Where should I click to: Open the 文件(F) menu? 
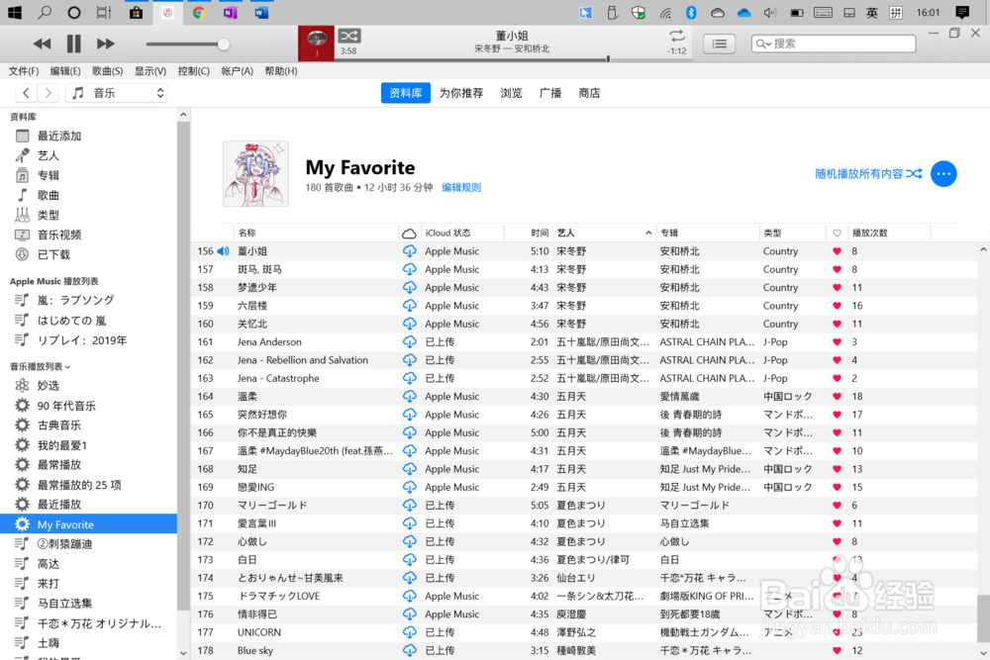[x=24, y=70]
